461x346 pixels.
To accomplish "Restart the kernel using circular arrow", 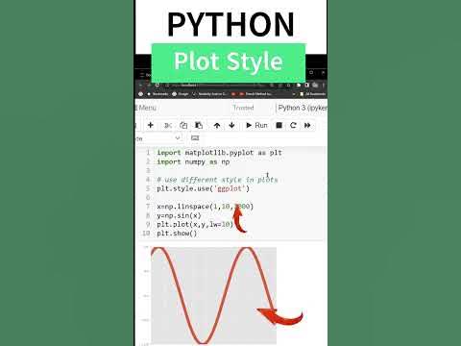I will (x=293, y=125).
